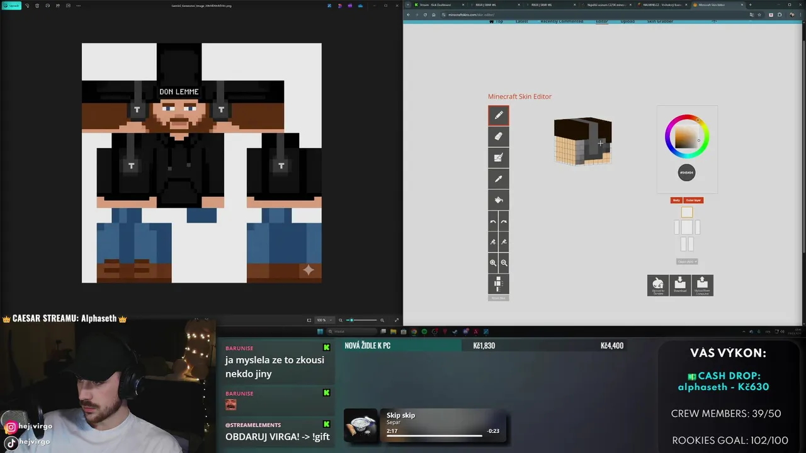Viewport: 806px width, 453px height.
Task: Toggle head part in body selector
Action: [x=686, y=213]
